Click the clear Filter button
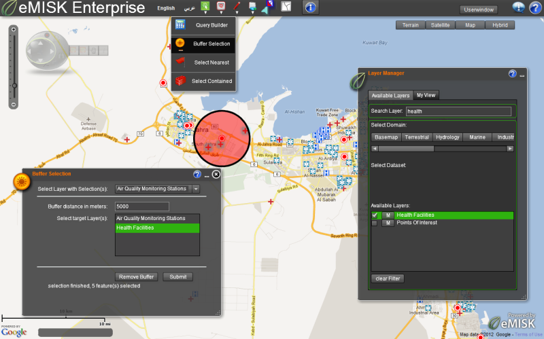Viewport: 544px width, 339px height. coord(388,279)
